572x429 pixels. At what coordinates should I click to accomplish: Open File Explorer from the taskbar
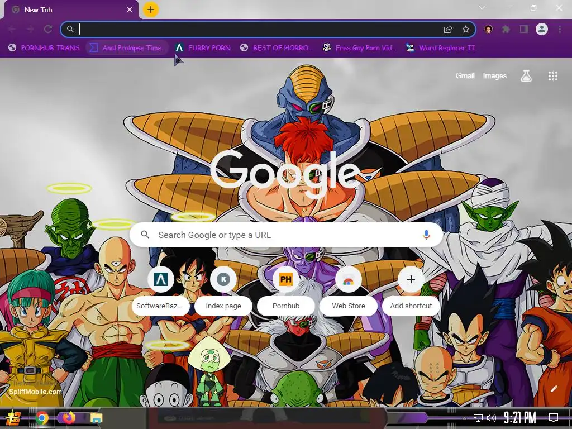pyautogui.click(x=96, y=418)
